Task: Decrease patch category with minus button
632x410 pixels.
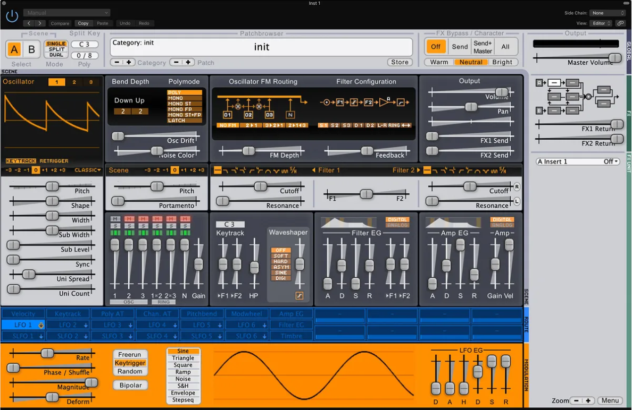Action: coord(117,62)
